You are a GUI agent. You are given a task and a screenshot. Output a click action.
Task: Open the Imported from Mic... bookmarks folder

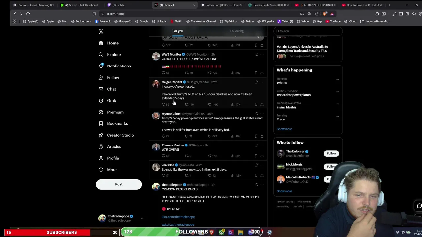click(x=375, y=21)
